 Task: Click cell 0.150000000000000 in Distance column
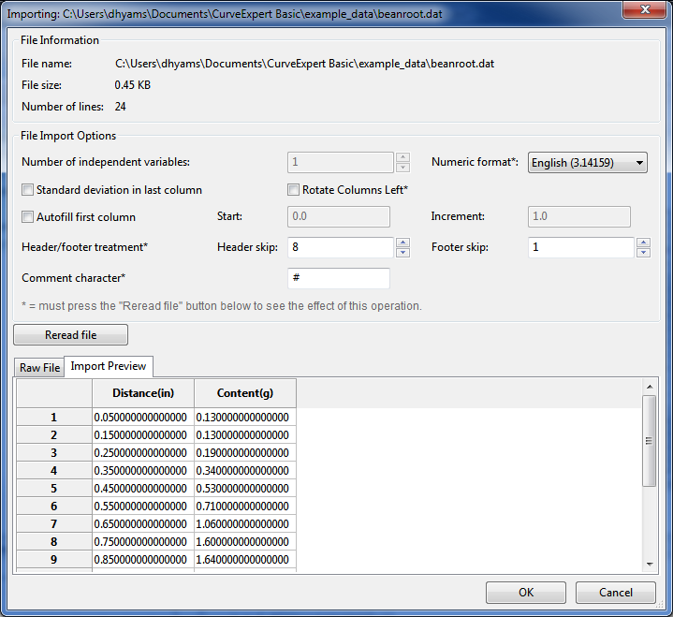point(143,435)
